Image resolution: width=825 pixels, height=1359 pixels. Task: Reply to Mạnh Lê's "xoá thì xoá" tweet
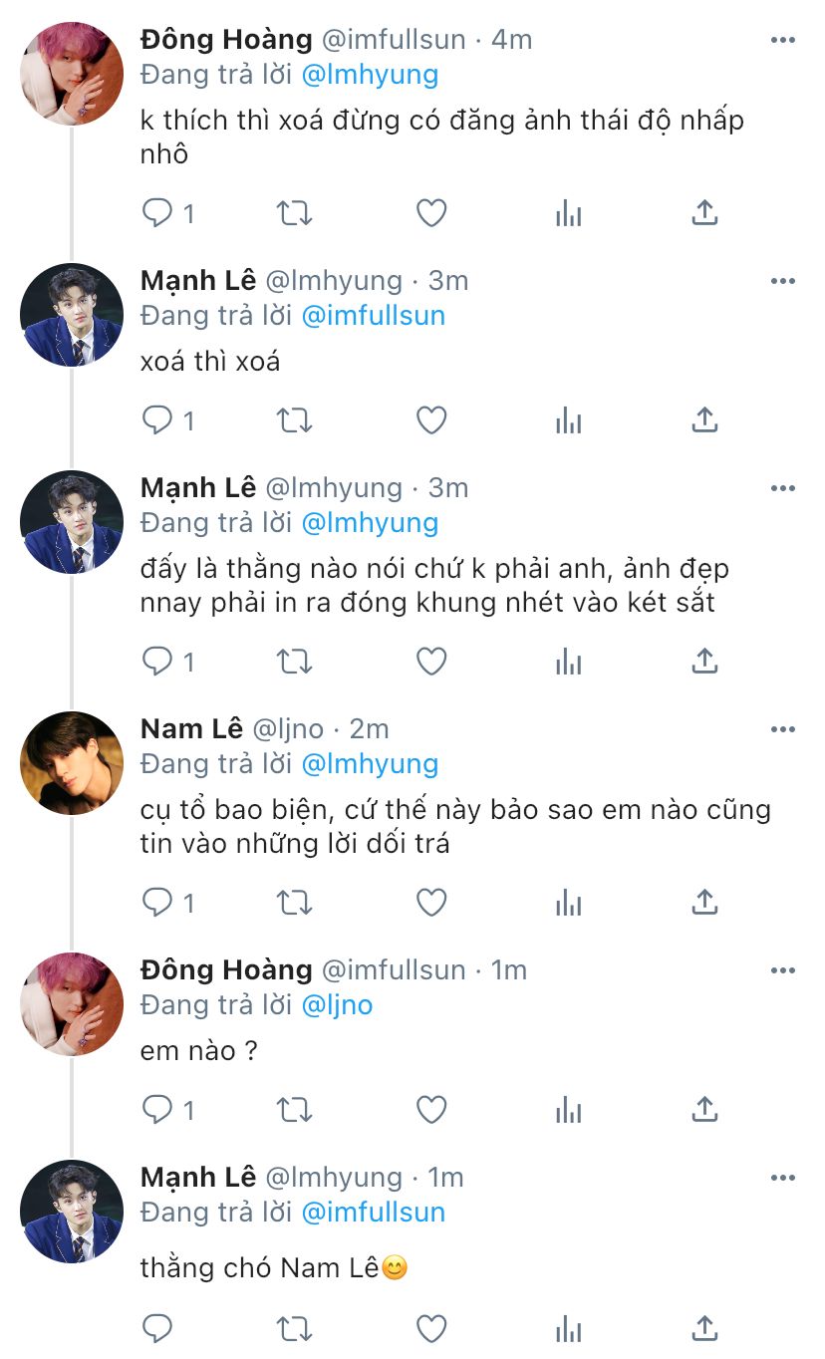point(157,420)
